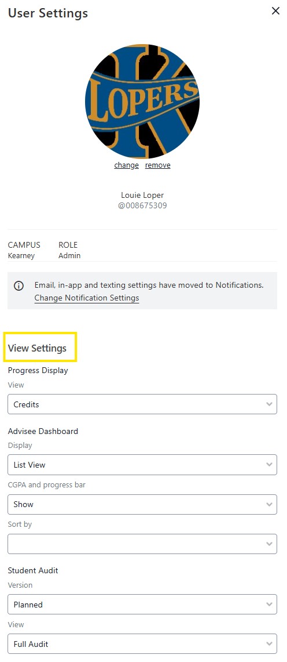Open the empty Sort by dropdown
The width and height of the screenshot is (287, 662).
(142, 544)
